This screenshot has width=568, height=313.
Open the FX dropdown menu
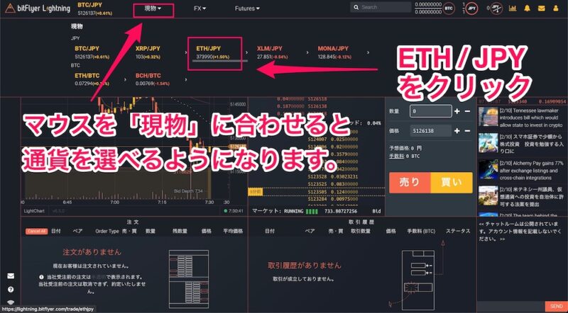[x=200, y=8]
